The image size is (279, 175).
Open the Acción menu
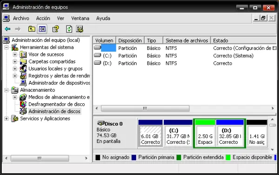pyautogui.click(x=43, y=18)
